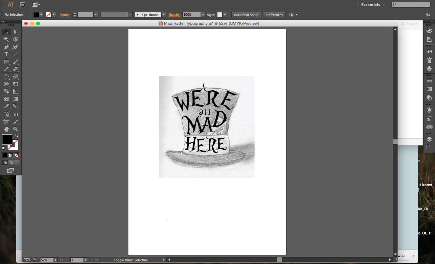
Task: Open the Symbols panel club icon
Action: tap(429, 68)
